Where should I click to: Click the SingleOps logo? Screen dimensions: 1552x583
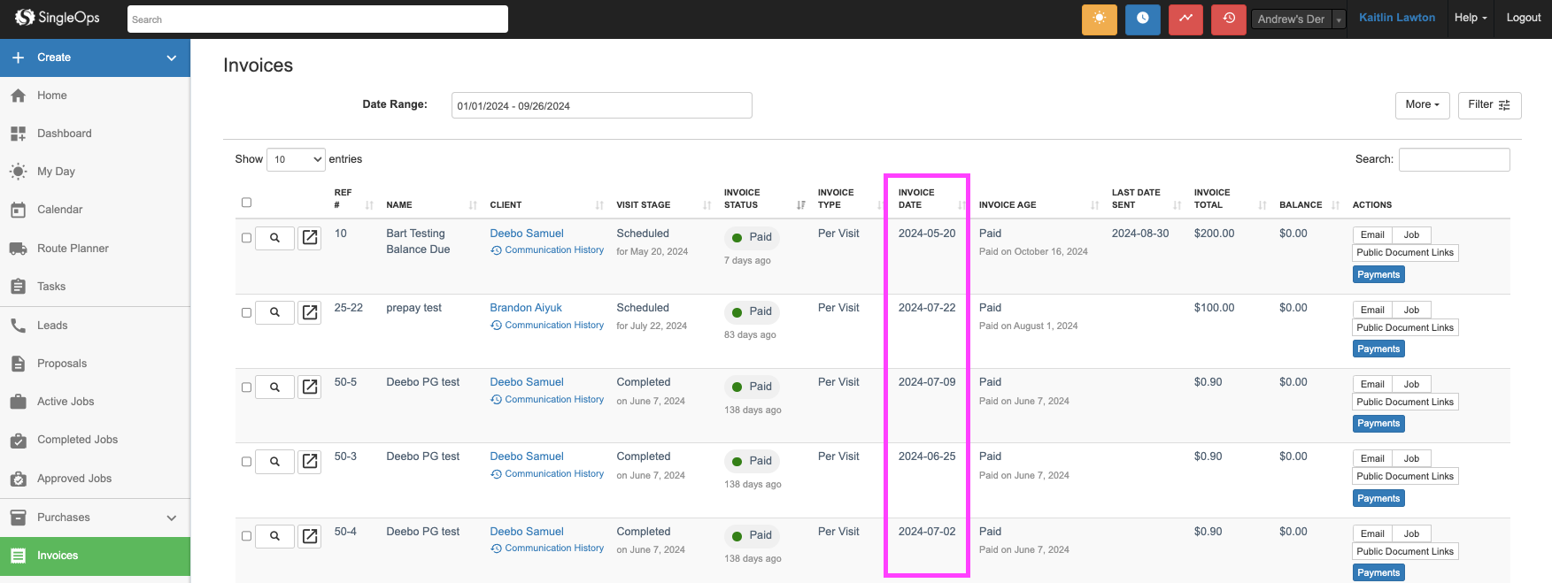pos(58,18)
